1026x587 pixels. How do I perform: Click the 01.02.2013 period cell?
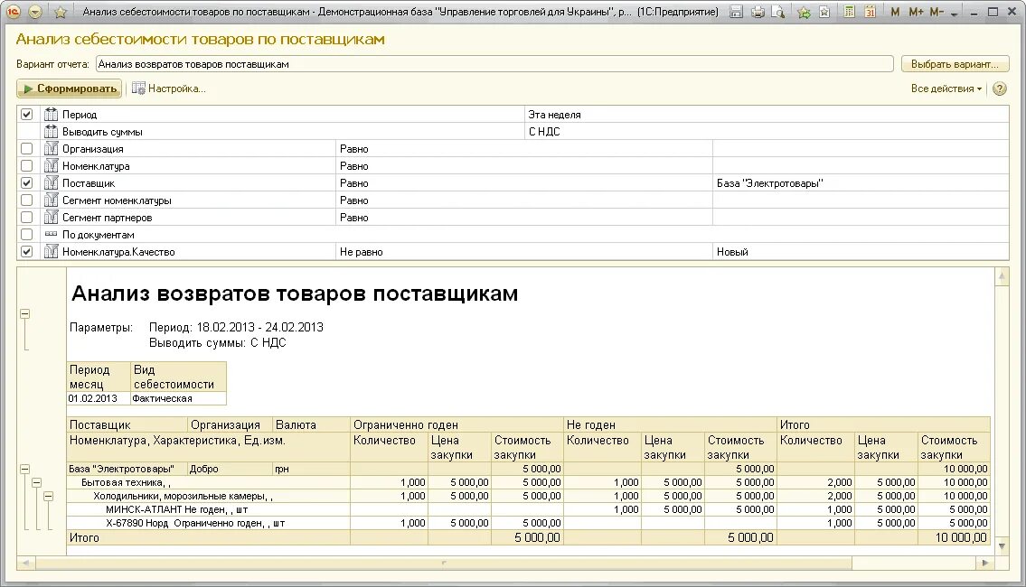(x=99, y=398)
